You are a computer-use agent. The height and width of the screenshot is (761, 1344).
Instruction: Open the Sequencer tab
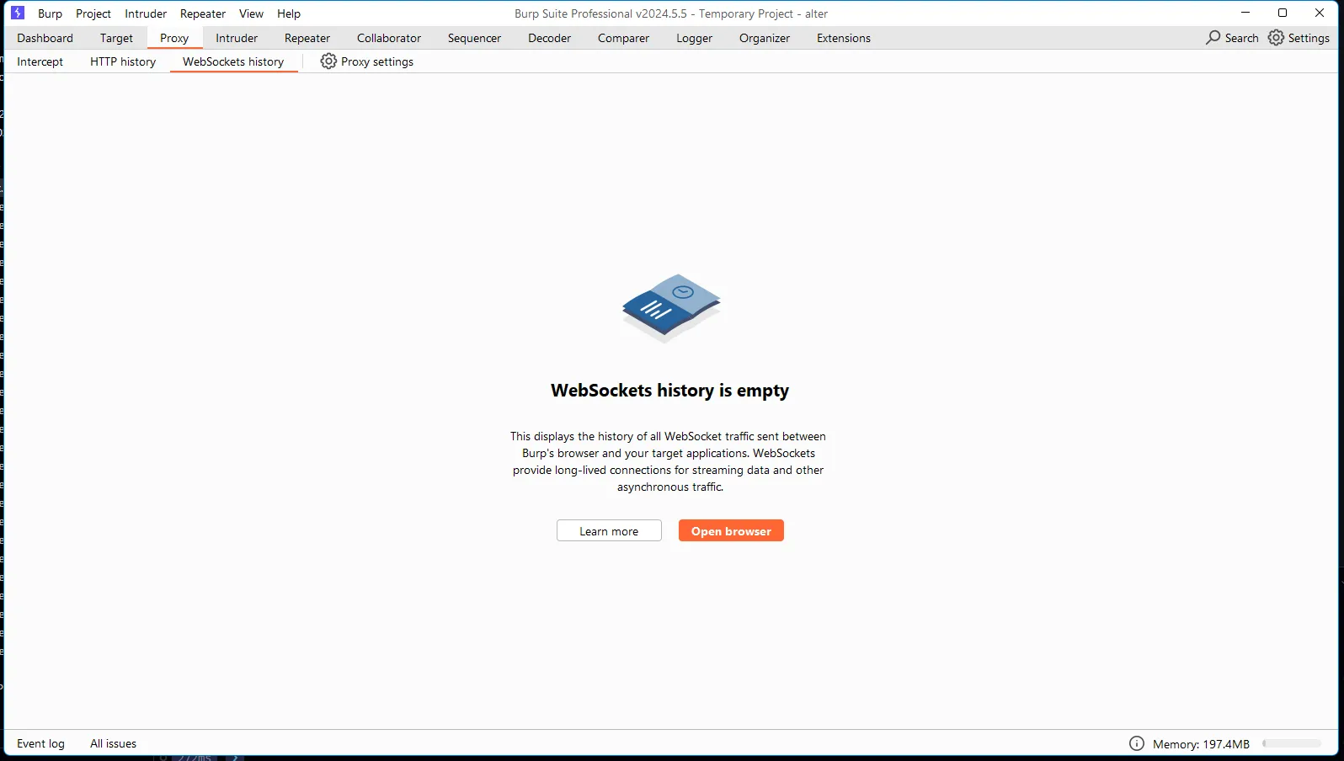click(474, 38)
